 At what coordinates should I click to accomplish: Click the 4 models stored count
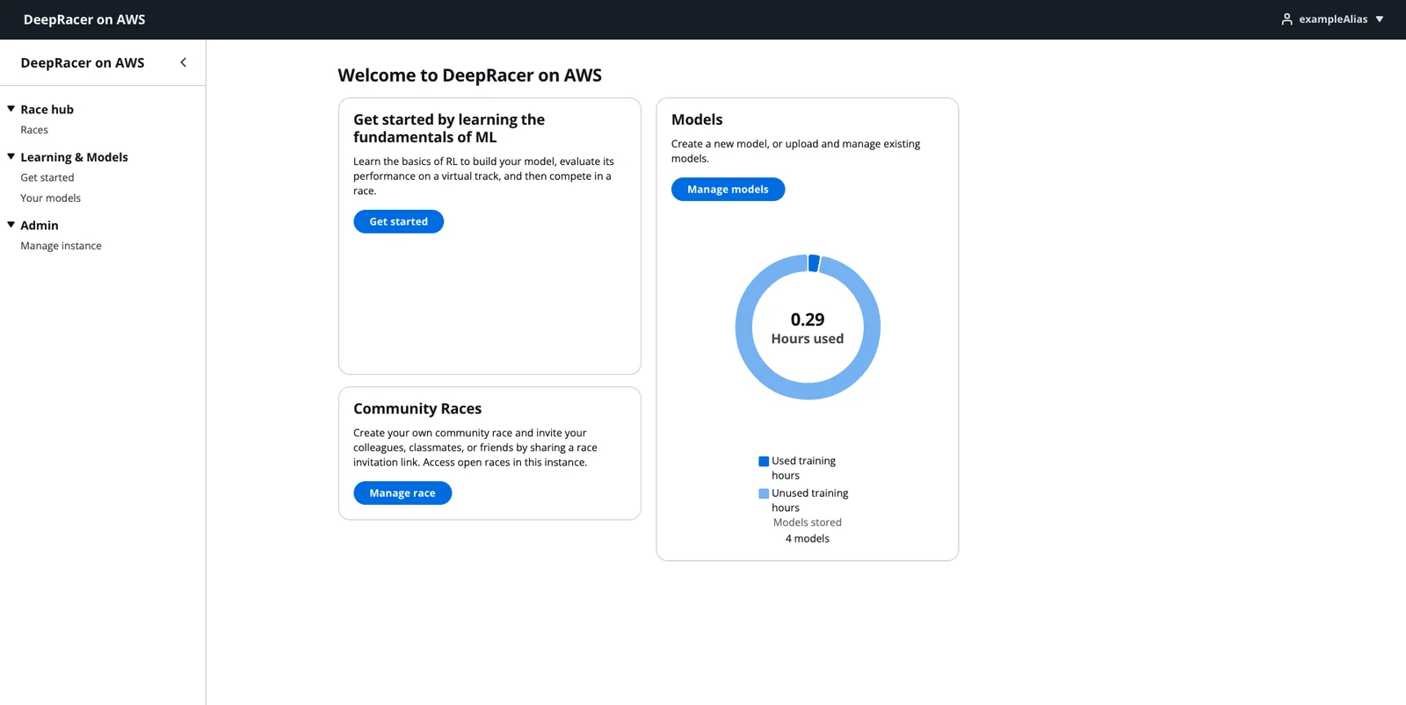click(808, 539)
